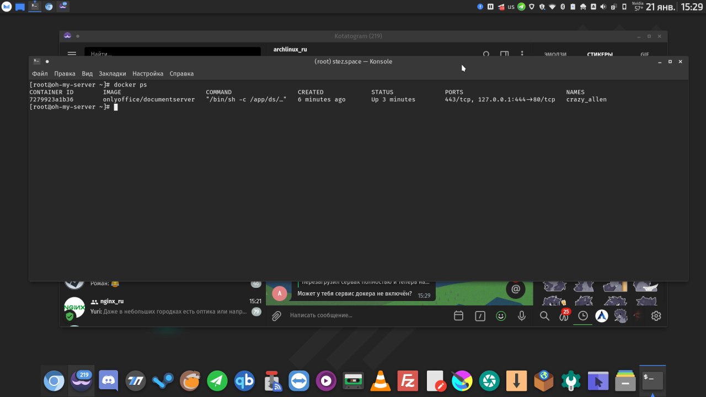Image resolution: width=706 pixels, height=397 pixels.
Task: Click the voice message microphone icon
Action: coord(521,316)
